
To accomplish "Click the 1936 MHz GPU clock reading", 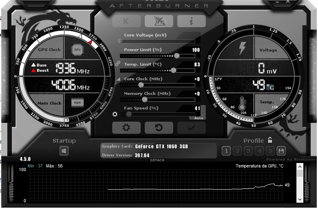I will pyautogui.click(x=72, y=69).
